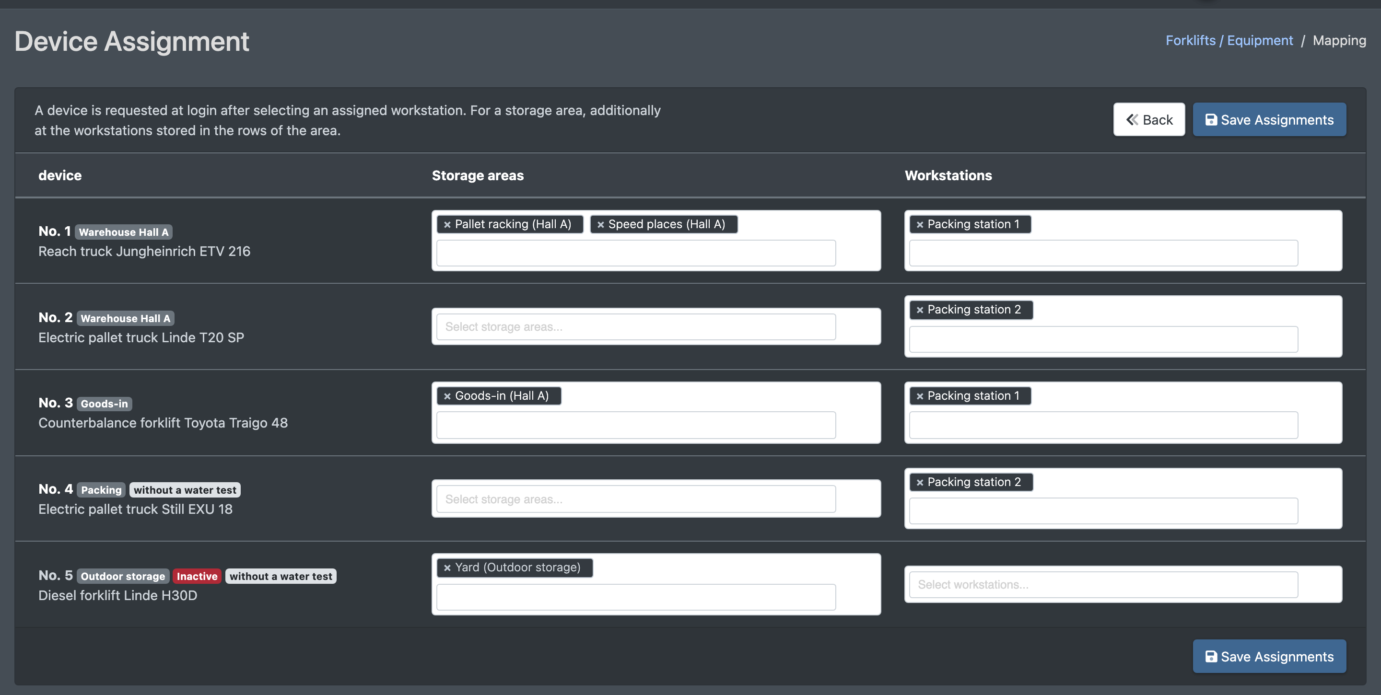
Task: Remove Packing station 2 tag for No. 2
Action: coord(920,310)
